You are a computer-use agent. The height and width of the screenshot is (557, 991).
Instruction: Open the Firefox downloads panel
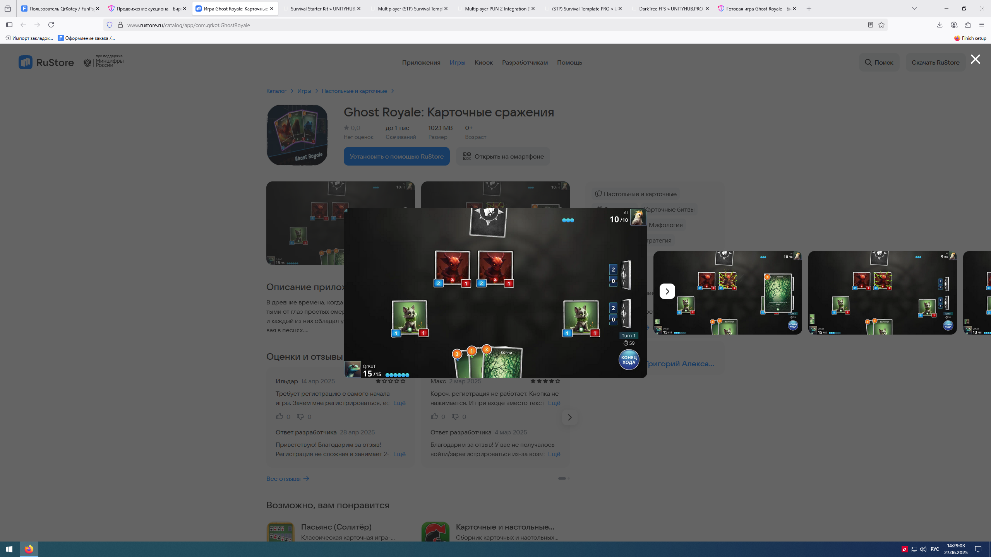[940, 25]
